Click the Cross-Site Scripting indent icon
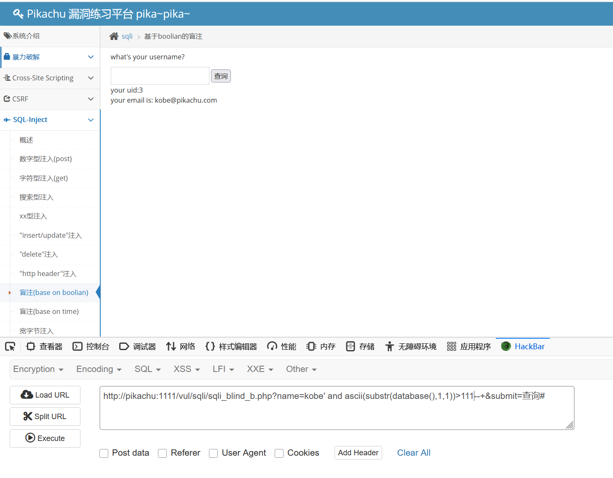Viewport: 613px width, 478px height. point(7,78)
